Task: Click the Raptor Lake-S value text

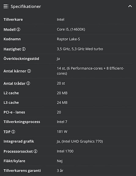Action: 68,39
